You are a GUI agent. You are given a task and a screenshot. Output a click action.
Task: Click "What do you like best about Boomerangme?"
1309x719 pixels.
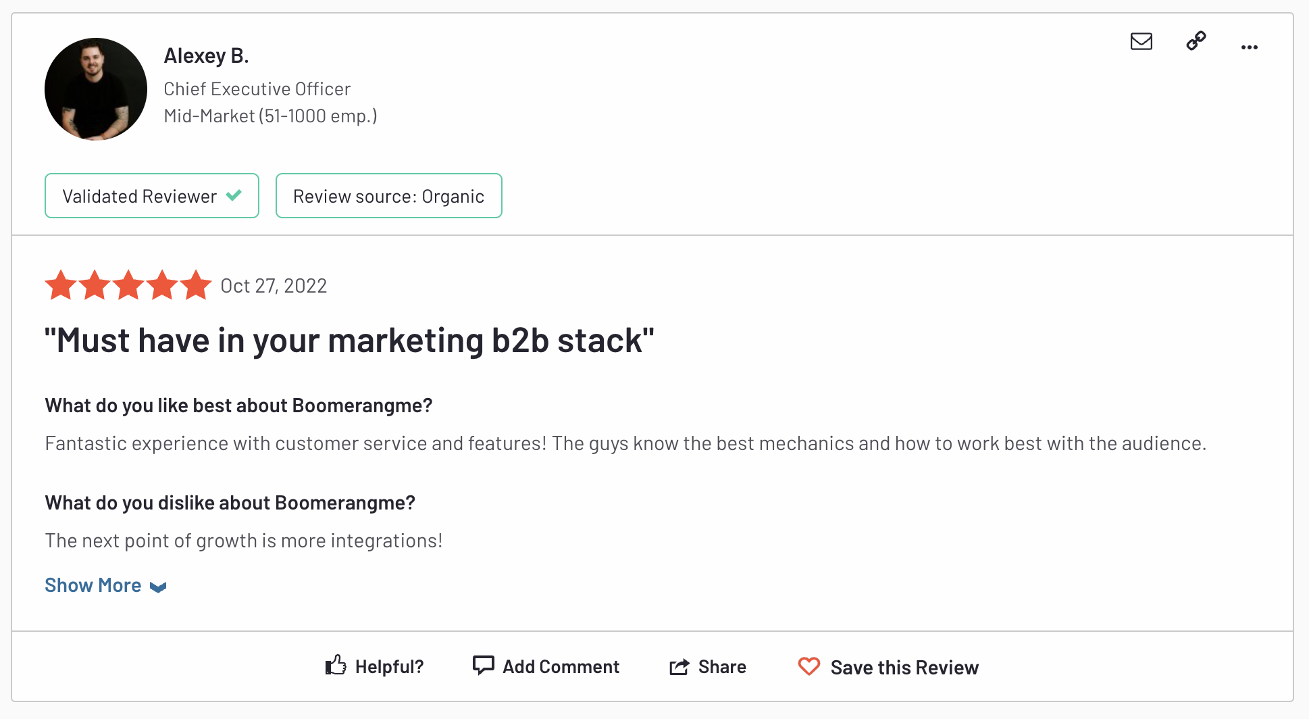238,405
